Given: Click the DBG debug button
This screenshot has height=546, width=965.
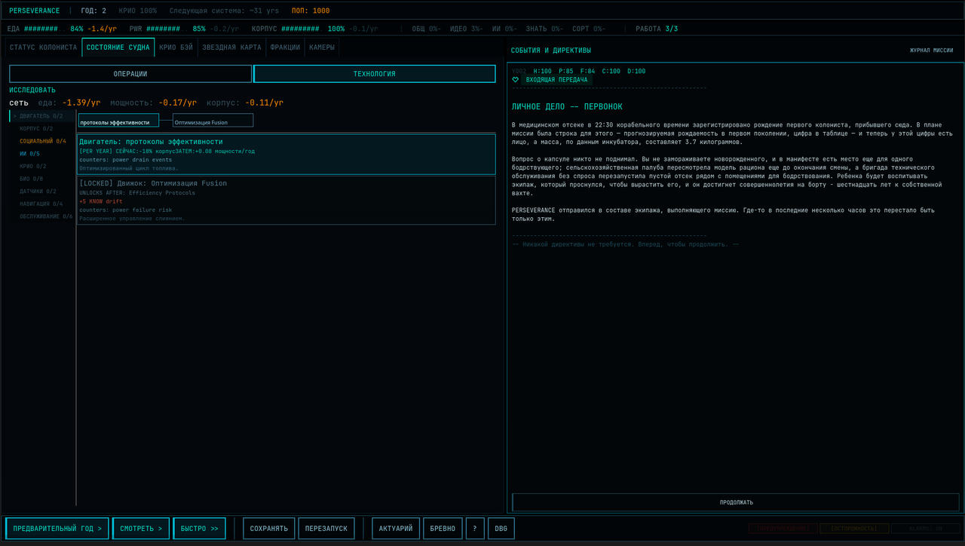Looking at the screenshot, I should click(501, 529).
